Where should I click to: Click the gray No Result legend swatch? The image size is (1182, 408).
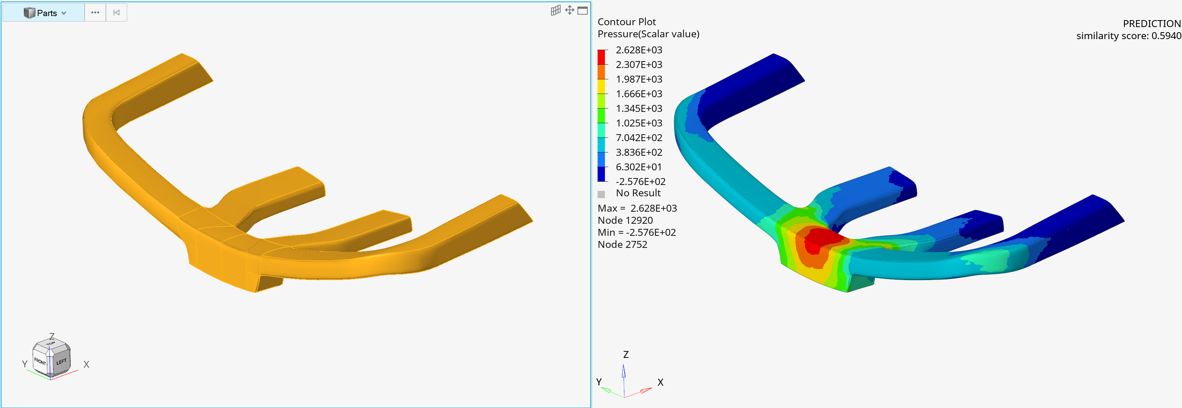coord(601,194)
